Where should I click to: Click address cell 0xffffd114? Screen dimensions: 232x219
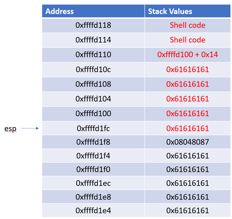93,40
